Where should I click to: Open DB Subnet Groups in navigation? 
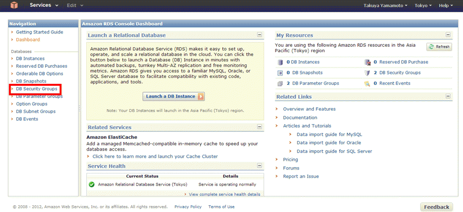click(x=36, y=111)
